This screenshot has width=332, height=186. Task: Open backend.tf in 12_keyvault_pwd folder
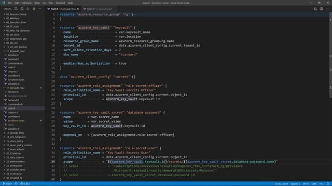coord(13,59)
